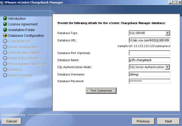Click the Database Password: label
Screen dimensions: 182x126
pos(71,81)
